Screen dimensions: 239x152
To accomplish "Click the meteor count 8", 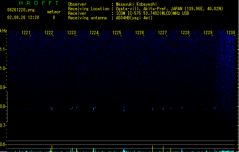I will [54, 17].
